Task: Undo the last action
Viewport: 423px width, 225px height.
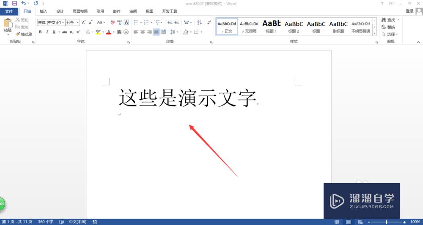Action: click(24, 3)
